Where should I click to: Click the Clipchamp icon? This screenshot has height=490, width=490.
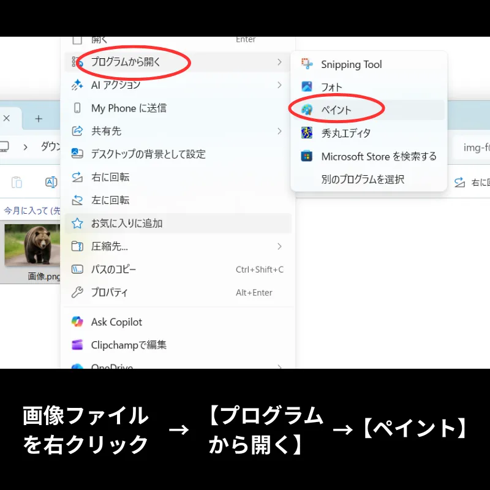pyautogui.click(x=77, y=345)
